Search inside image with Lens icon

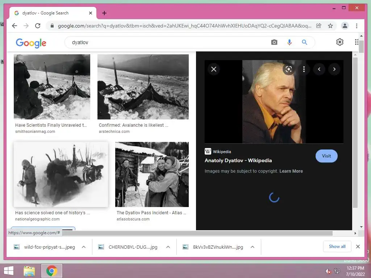coord(289,69)
